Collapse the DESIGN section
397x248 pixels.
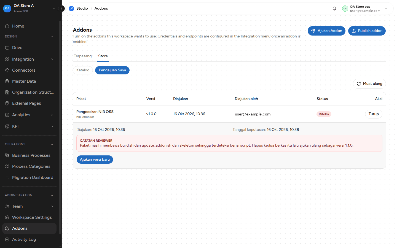point(52,37)
